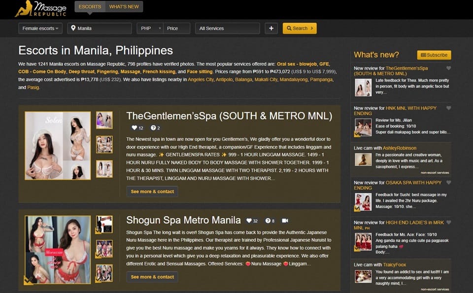This screenshot has height=293, width=473.
Task: Switch to the ESCORTS tab
Action: 90,6
